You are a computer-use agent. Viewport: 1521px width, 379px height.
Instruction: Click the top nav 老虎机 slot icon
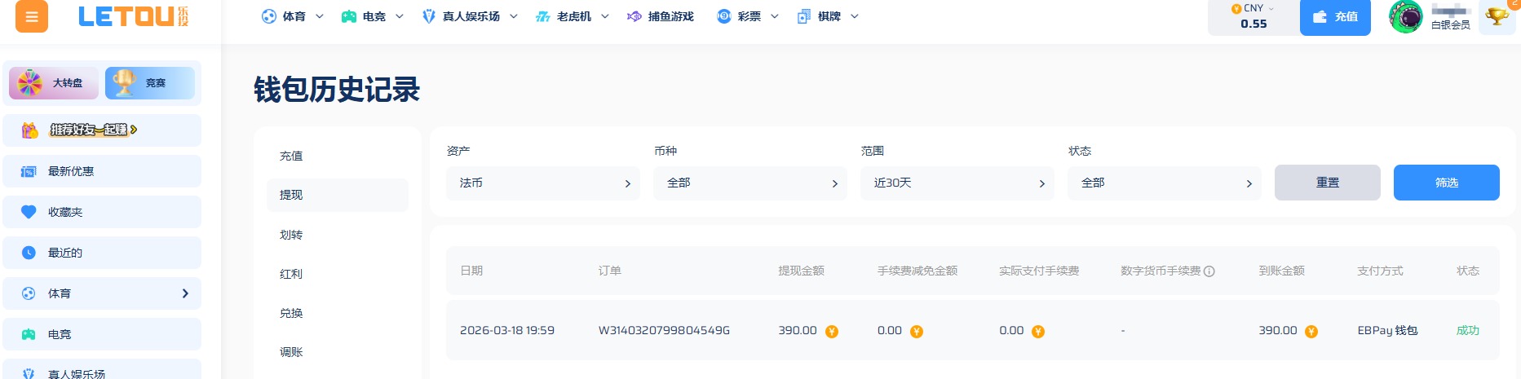(543, 16)
